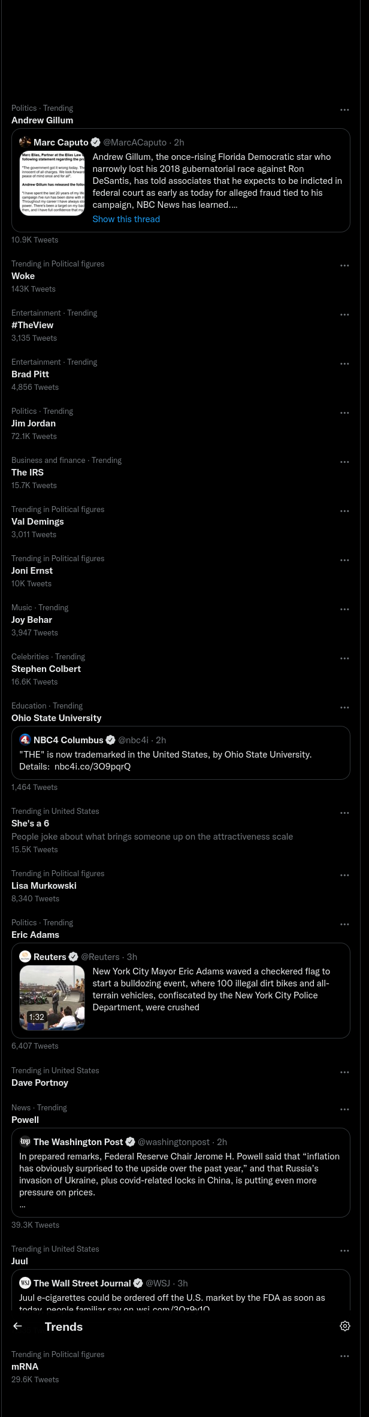This screenshot has height=1417, width=369.
Task: Click Show this thread link
Action: 126,219
